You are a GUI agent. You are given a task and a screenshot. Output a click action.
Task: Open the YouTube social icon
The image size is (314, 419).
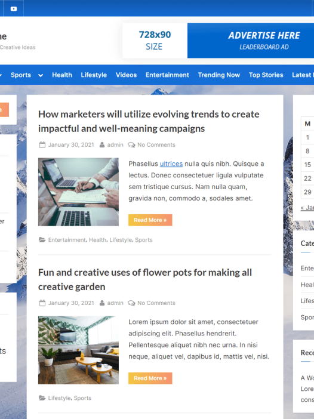[14, 8]
